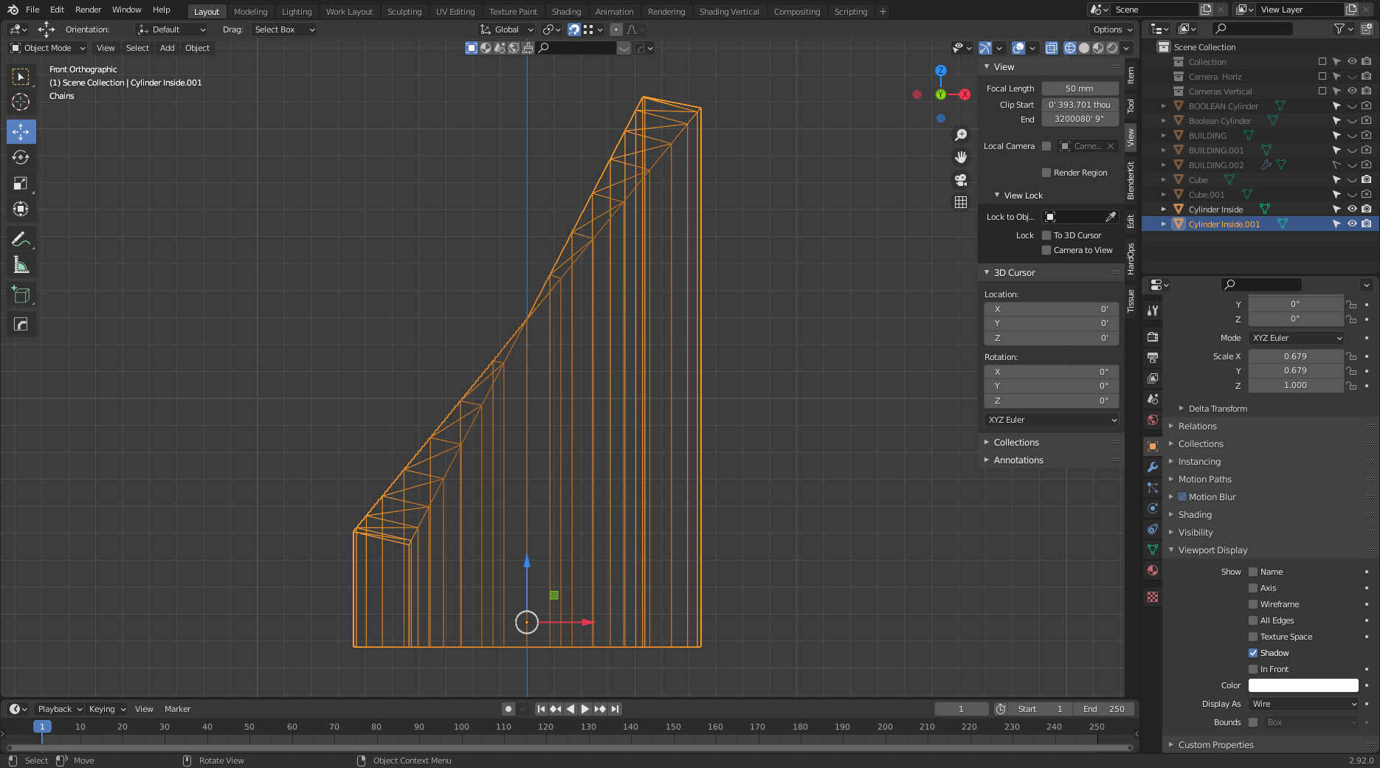
Task: Enable Camera to View lock checkbox
Action: (x=1046, y=250)
